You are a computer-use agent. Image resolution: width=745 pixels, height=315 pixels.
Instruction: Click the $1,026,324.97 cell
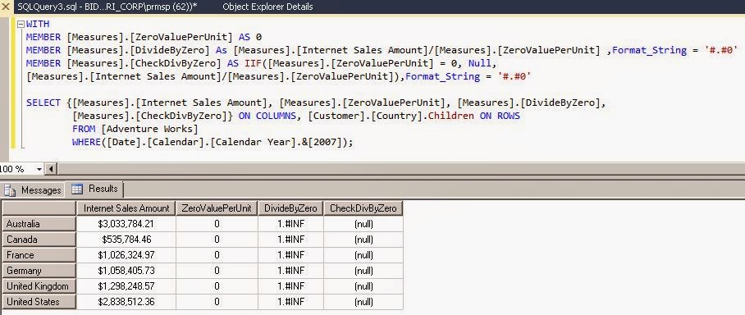point(126,255)
